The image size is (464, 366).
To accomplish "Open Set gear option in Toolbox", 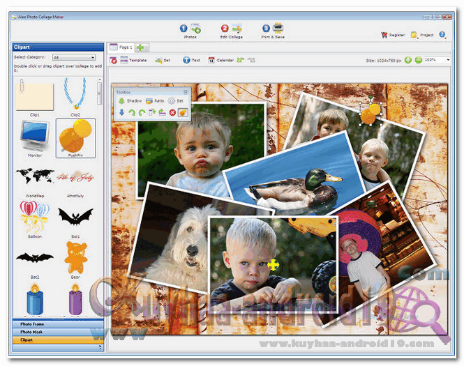I will pyautogui.click(x=176, y=101).
